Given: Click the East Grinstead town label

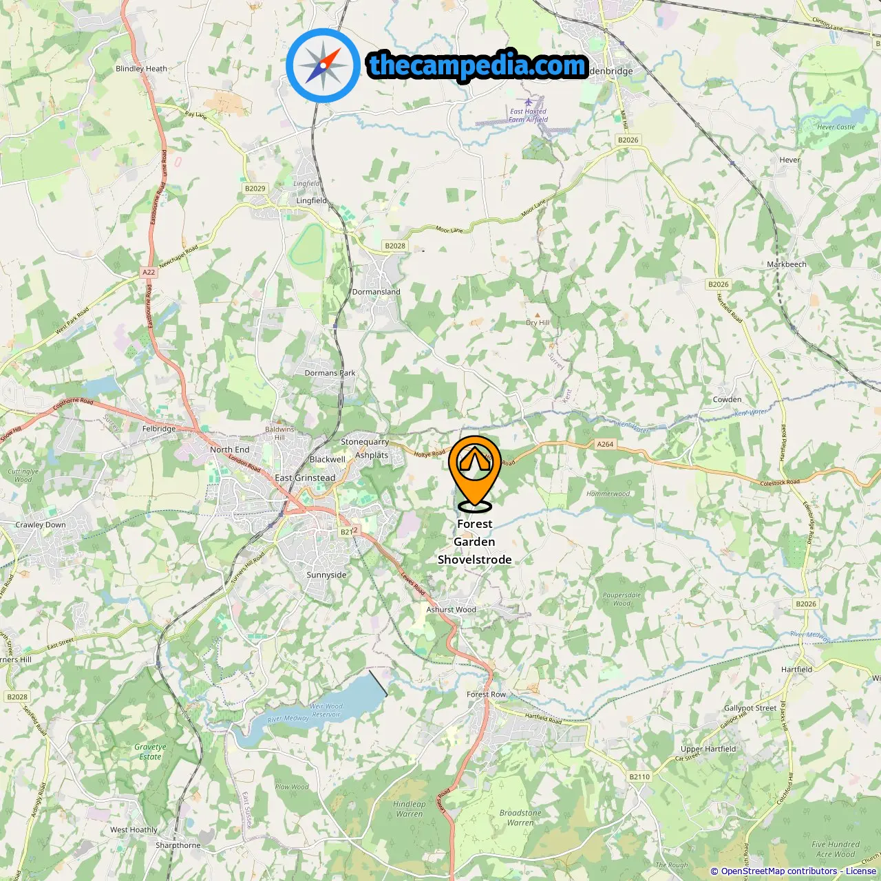Looking at the screenshot, I should [305, 478].
